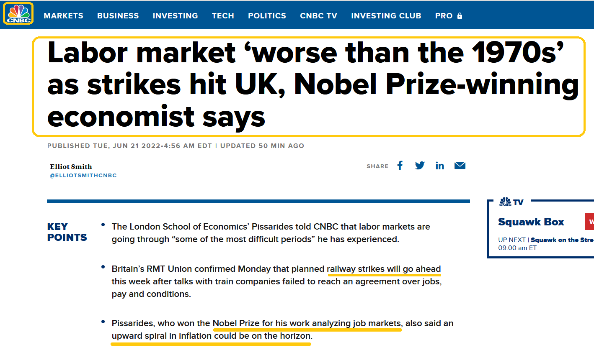
Task: Click the red watch button beside Squawk Box
Action: [589, 222]
